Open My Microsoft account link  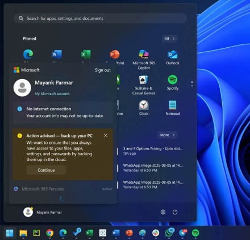pos(52,94)
